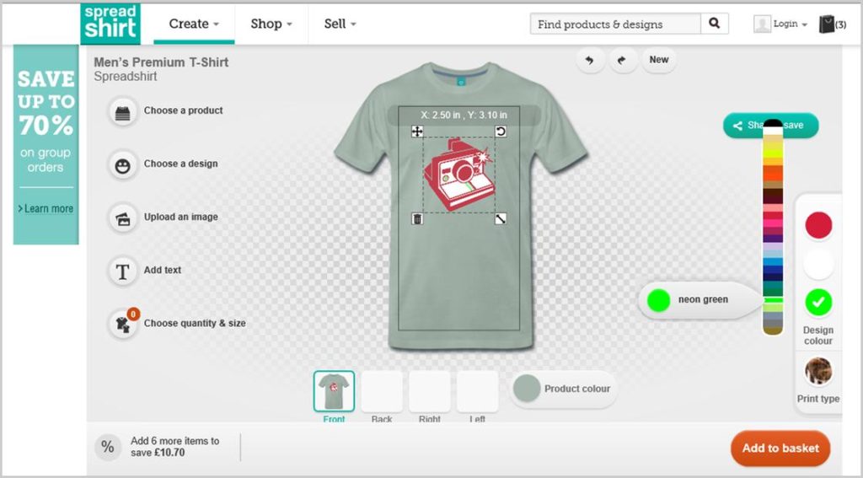Follow the Learn more link

pos(46,208)
